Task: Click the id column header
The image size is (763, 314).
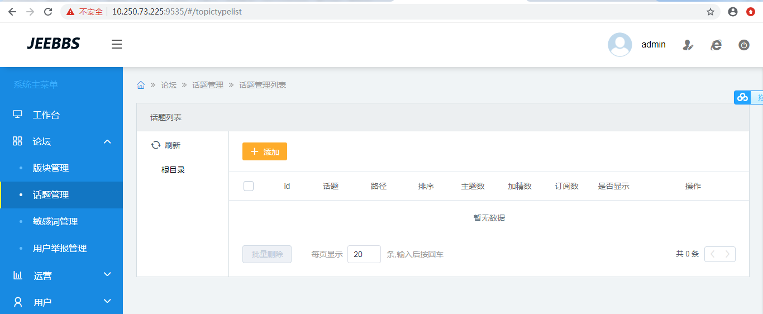Action: coord(287,186)
